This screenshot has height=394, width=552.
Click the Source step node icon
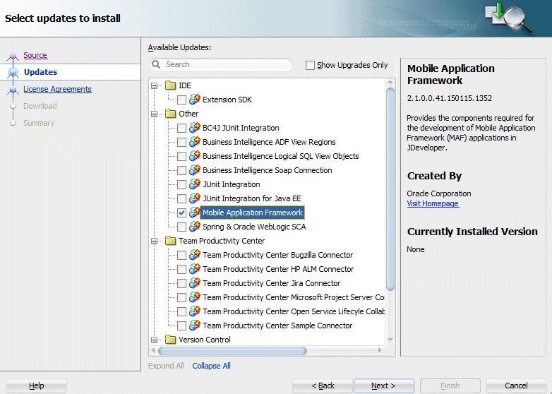pos(13,56)
